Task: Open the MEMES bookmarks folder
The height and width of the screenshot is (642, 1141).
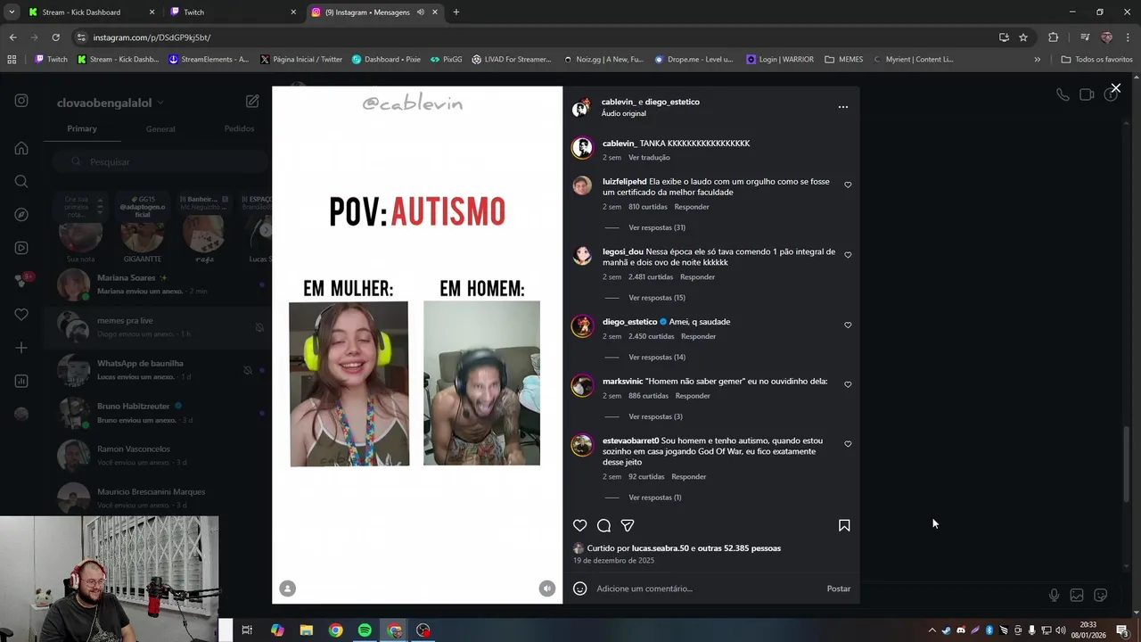Action: 843,60
